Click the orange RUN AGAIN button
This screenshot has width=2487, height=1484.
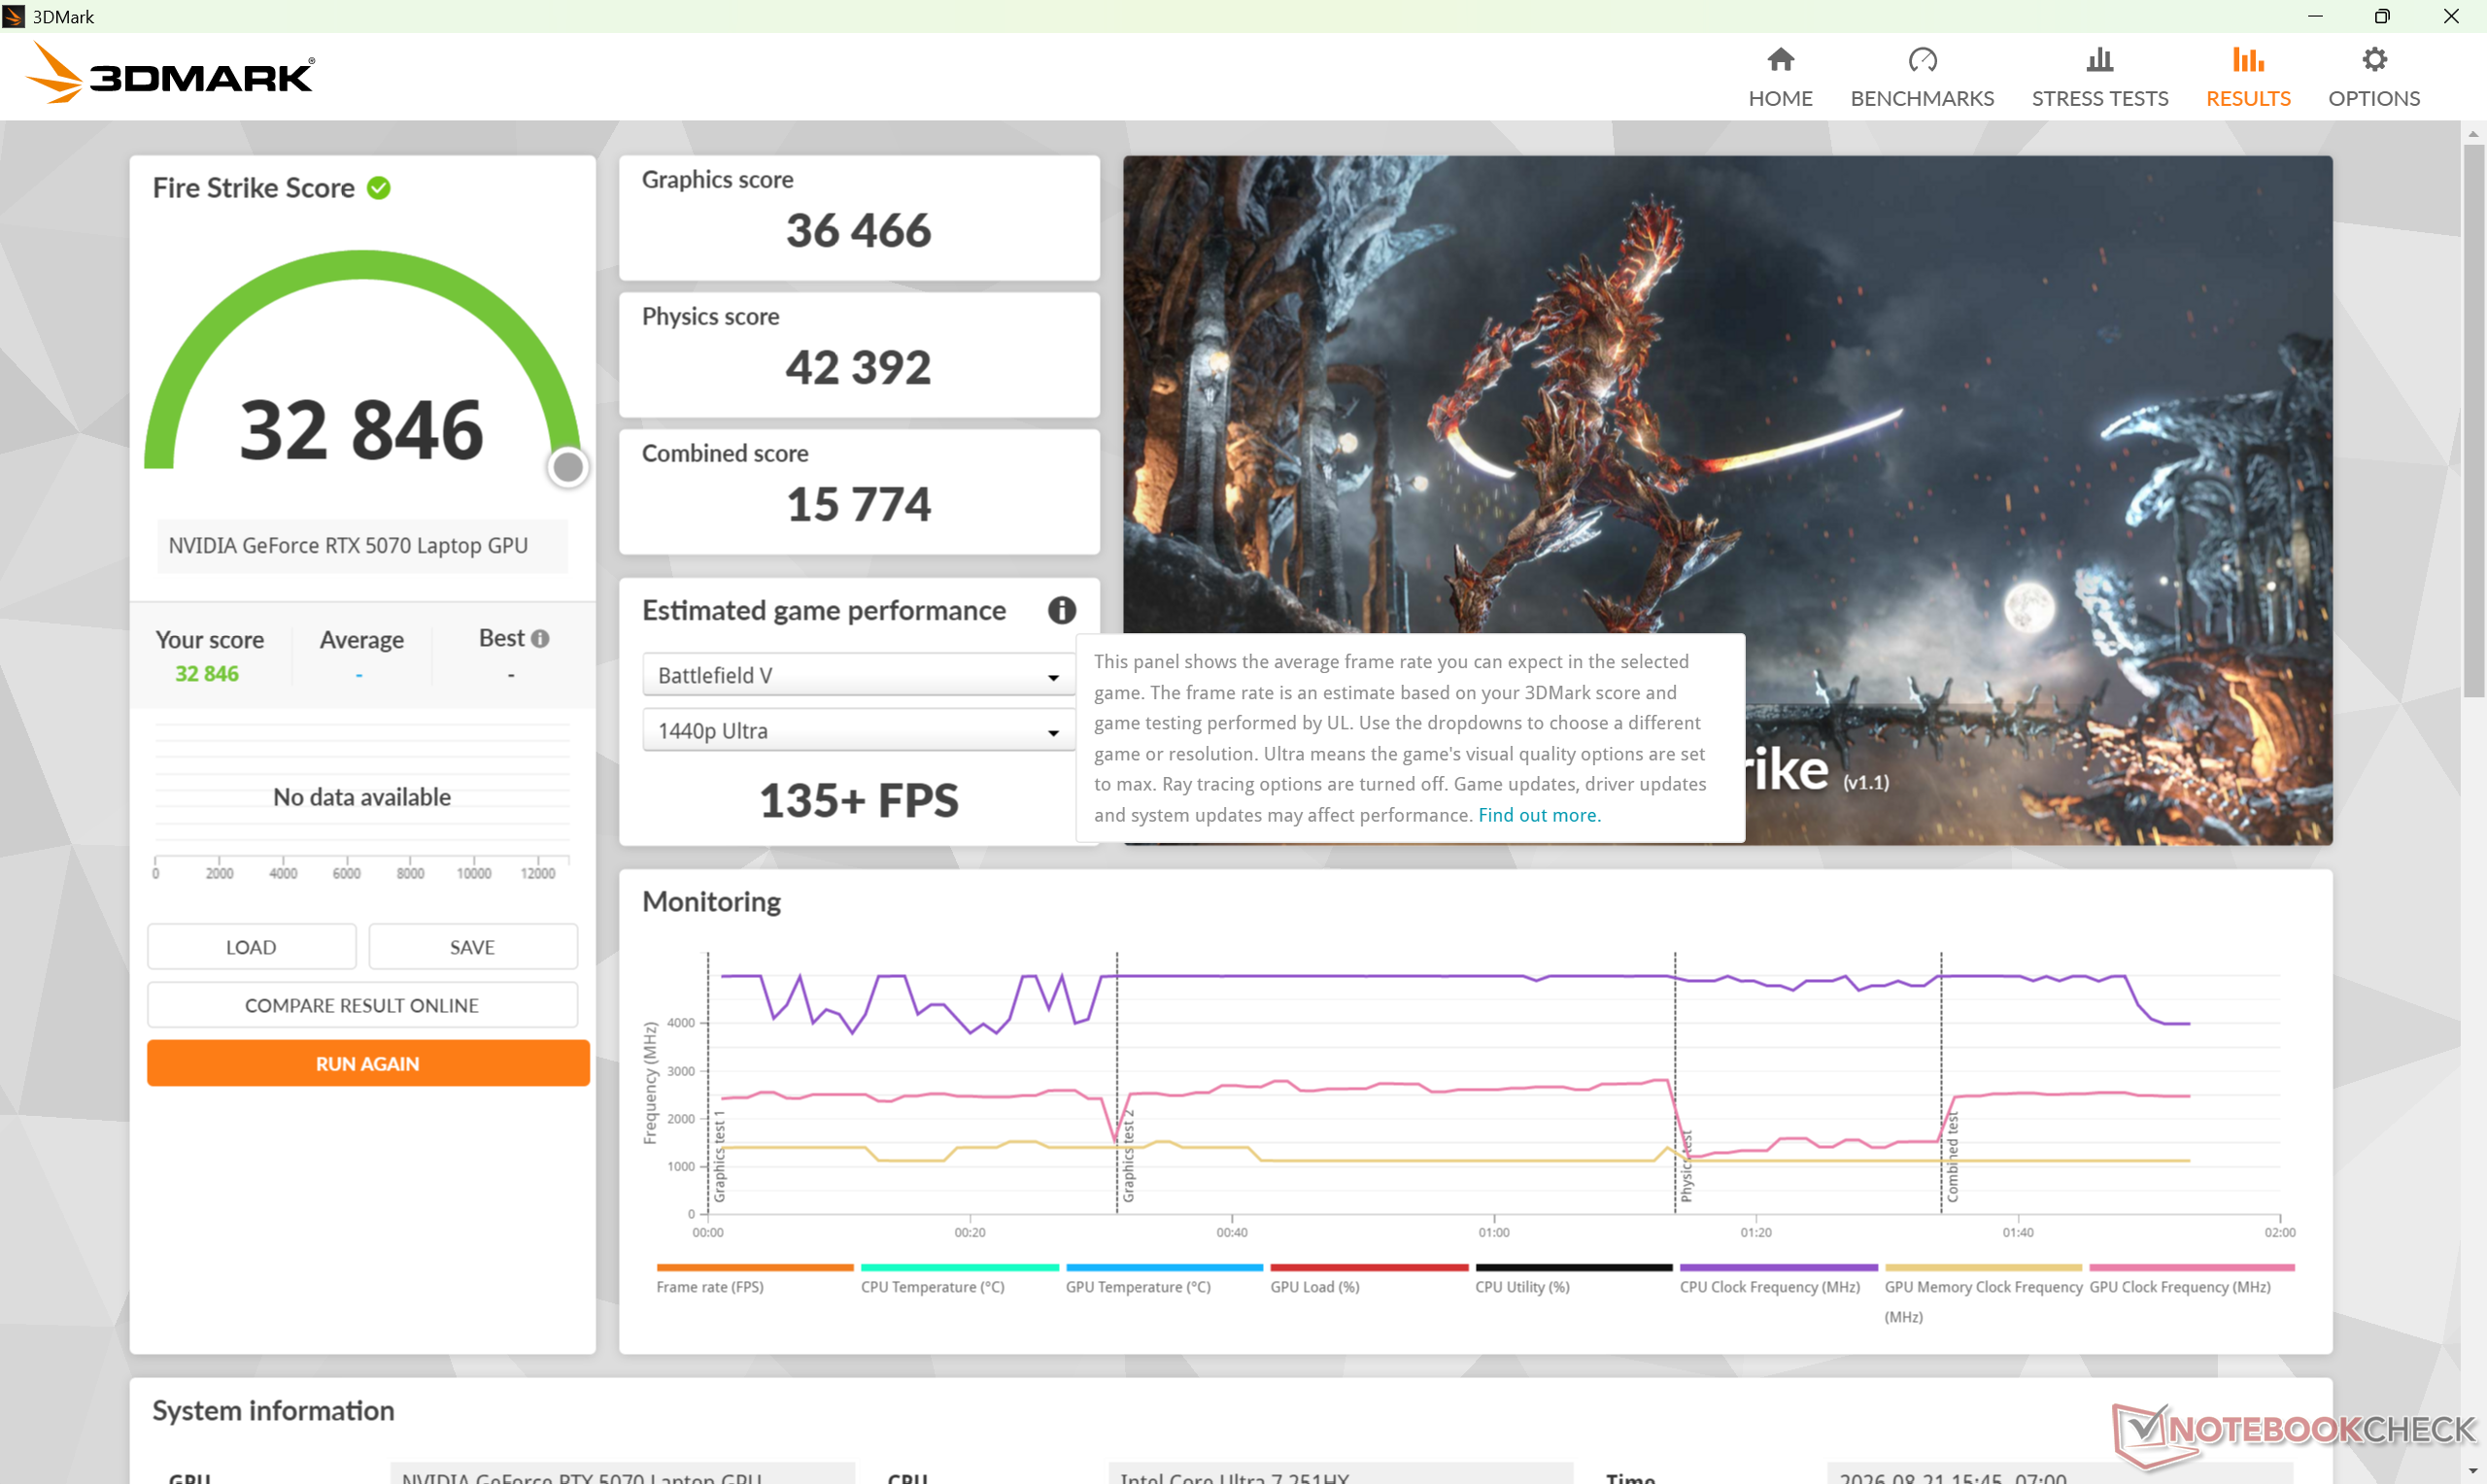[x=368, y=1064]
